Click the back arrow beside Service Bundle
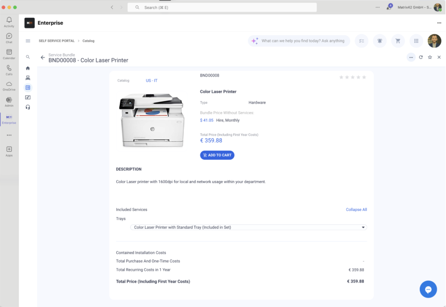 point(43,58)
